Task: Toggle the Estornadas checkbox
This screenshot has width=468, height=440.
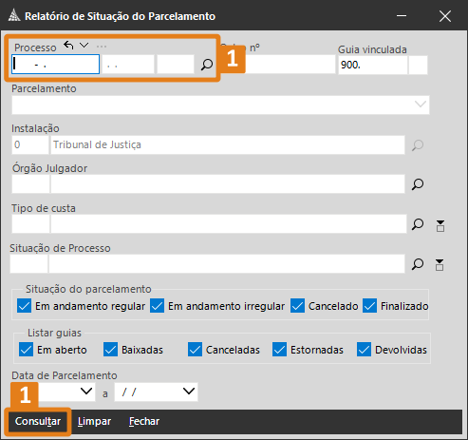Action: tap(279, 350)
